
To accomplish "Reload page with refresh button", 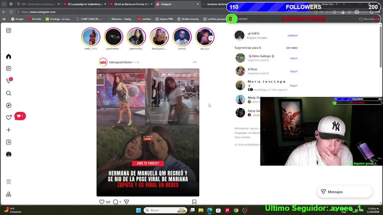I will pyautogui.click(x=11, y=12).
